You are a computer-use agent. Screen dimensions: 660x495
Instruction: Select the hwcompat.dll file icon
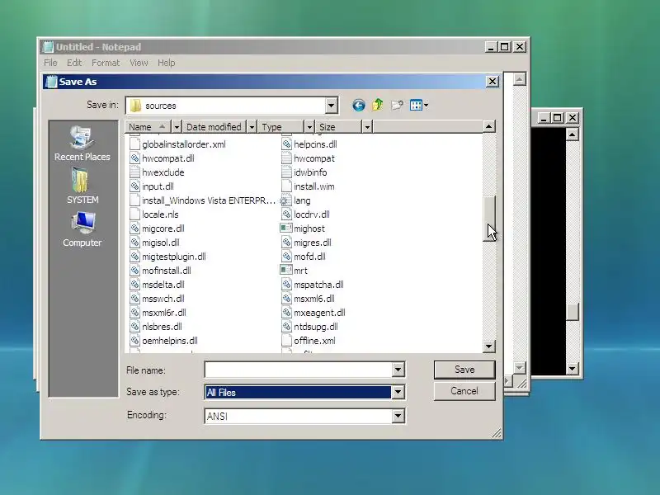point(134,158)
